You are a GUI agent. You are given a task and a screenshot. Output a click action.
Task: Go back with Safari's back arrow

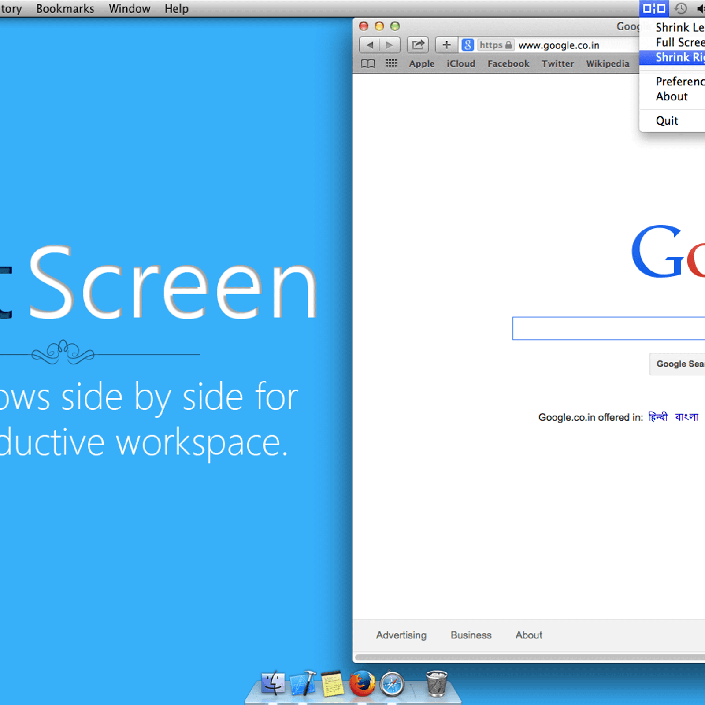(x=370, y=45)
